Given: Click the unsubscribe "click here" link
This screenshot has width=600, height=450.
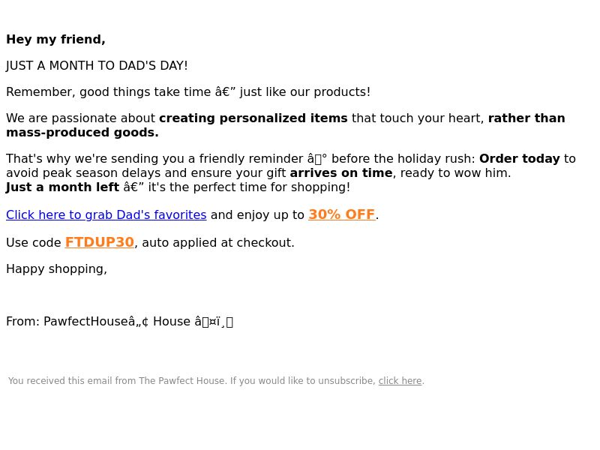Looking at the screenshot, I should tap(400, 381).
